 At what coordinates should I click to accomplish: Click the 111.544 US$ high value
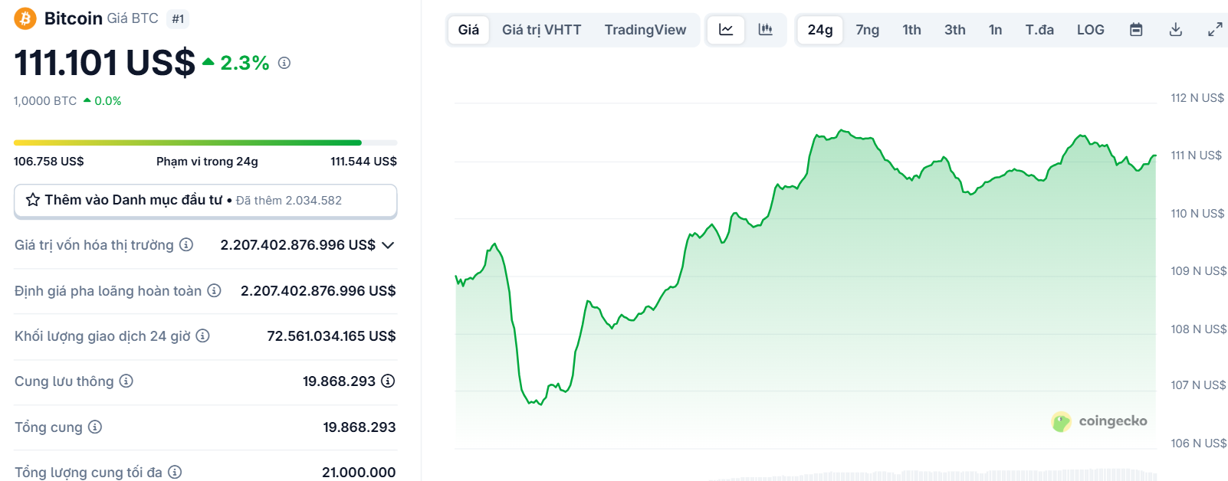(363, 162)
